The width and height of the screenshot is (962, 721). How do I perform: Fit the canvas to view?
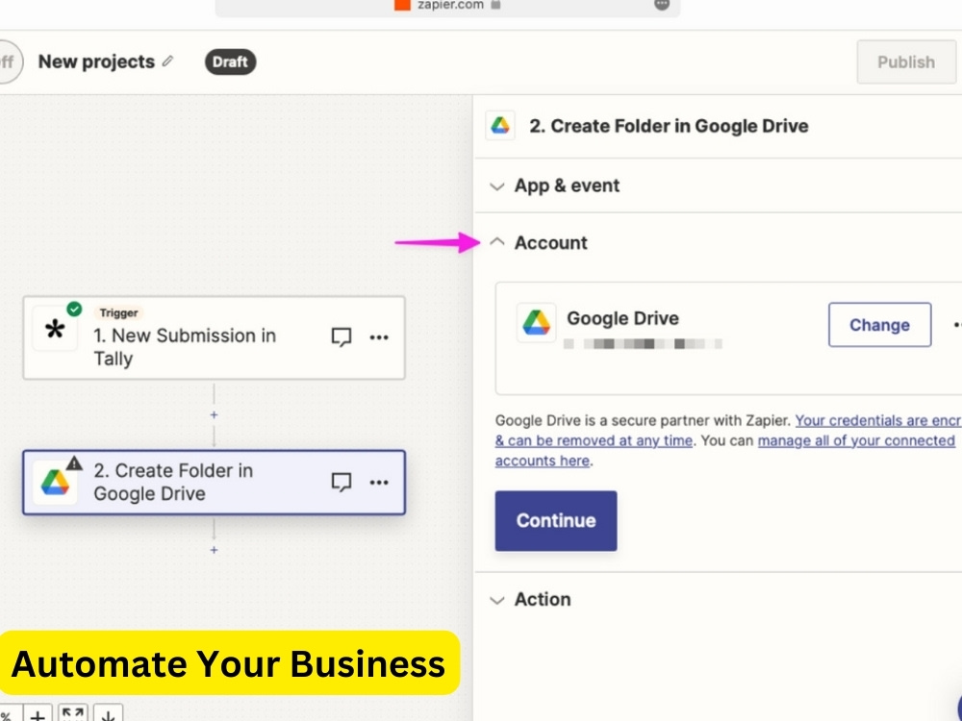(72, 714)
